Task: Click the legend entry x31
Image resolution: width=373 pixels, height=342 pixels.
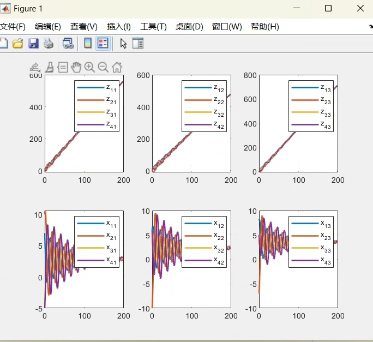Action: tap(111, 249)
